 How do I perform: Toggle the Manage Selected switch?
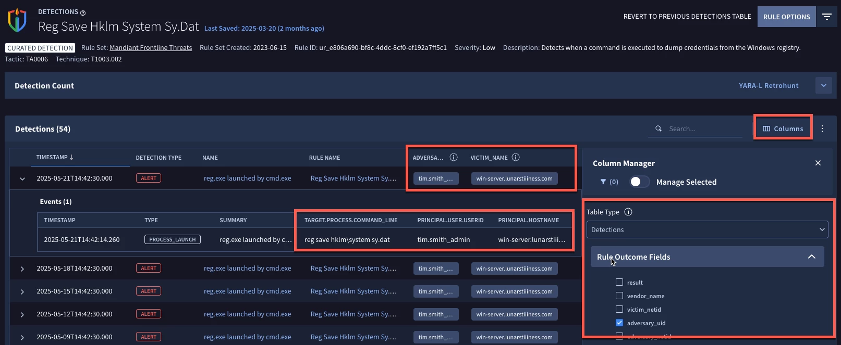pos(639,182)
